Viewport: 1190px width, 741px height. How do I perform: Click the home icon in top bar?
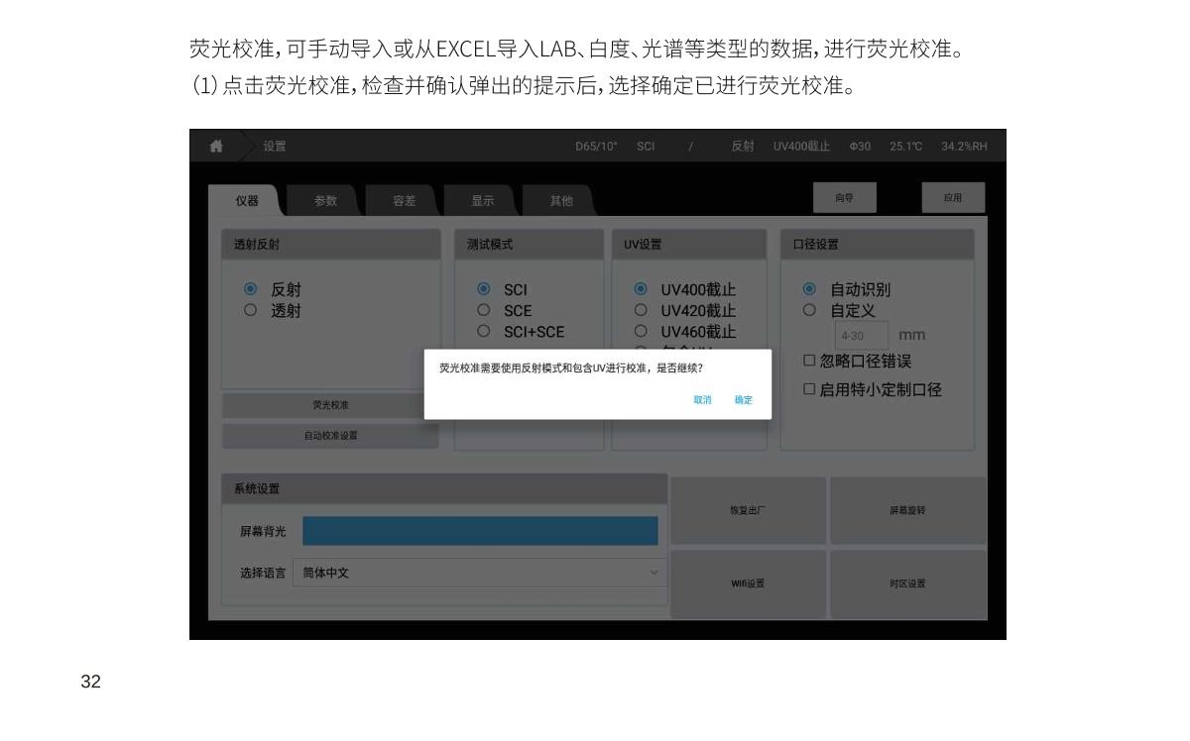[x=215, y=147]
